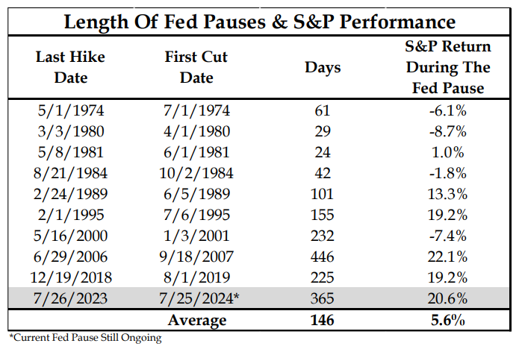
Task: Click the 7/6/1995 first cut date cell
Action: (x=197, y=216)
